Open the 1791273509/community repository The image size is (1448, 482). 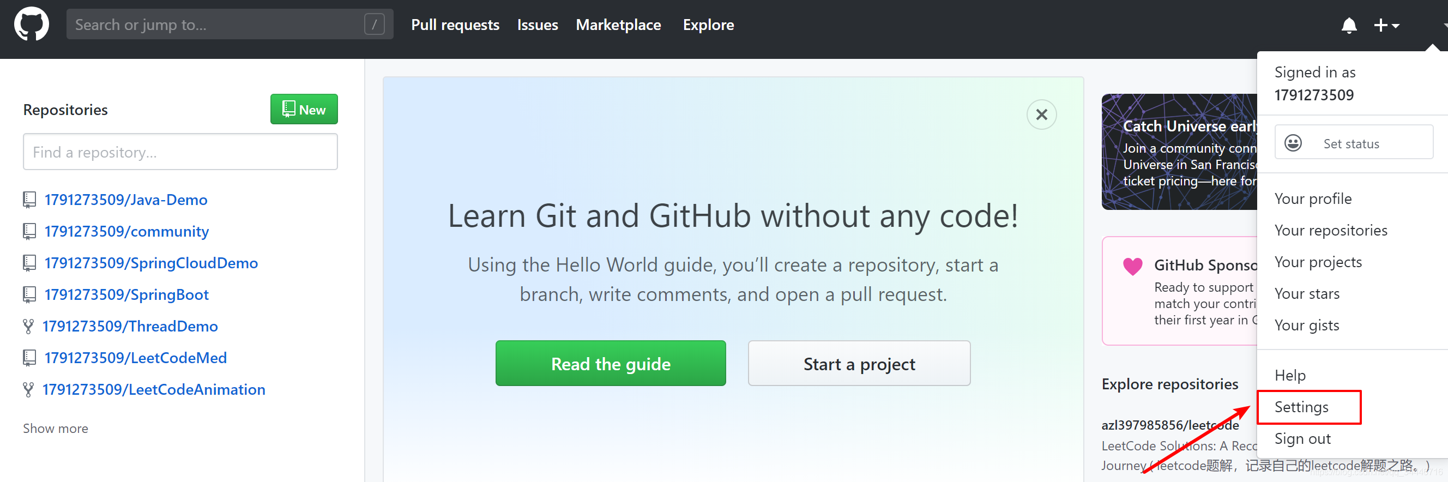coord(126,231)
